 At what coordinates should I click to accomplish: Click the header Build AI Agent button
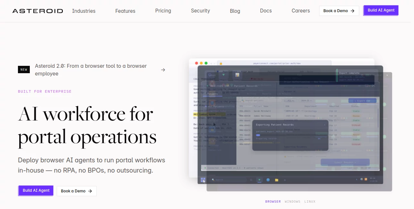click(x=381, y=10)
